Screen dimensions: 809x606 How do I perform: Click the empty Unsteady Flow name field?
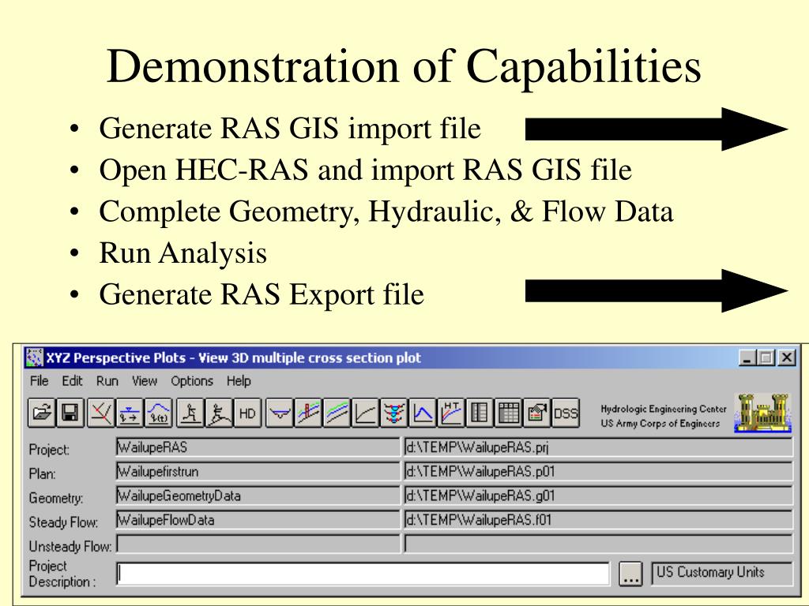pos(258,544)
